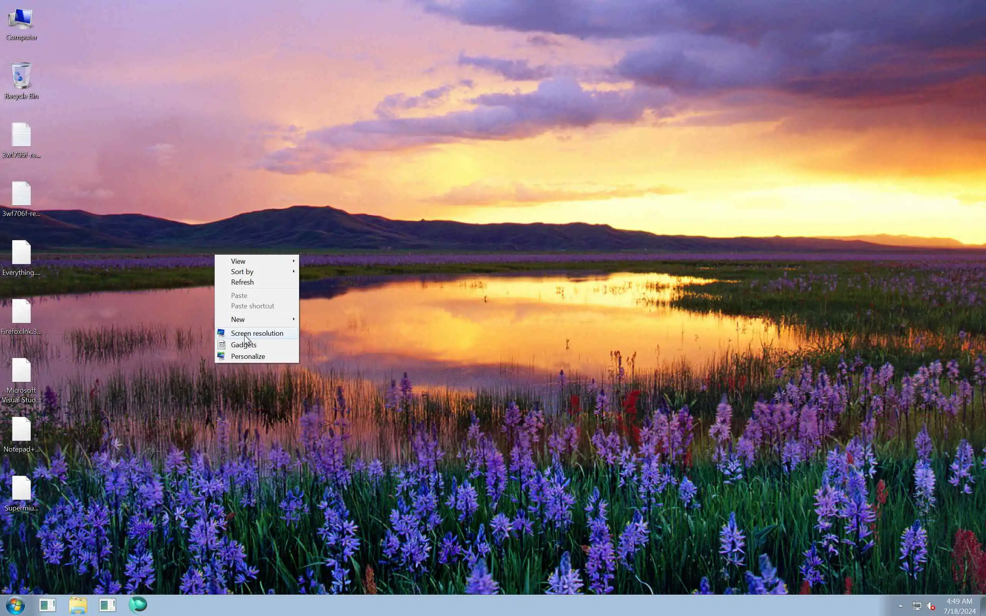This screenshot has height=616, width=986.
Task: Open the Windows Start orb
Action: [x=15, y=605]
